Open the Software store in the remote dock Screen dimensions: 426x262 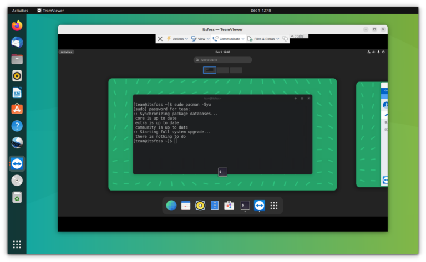pyautogui.click(x=229, y=206)
